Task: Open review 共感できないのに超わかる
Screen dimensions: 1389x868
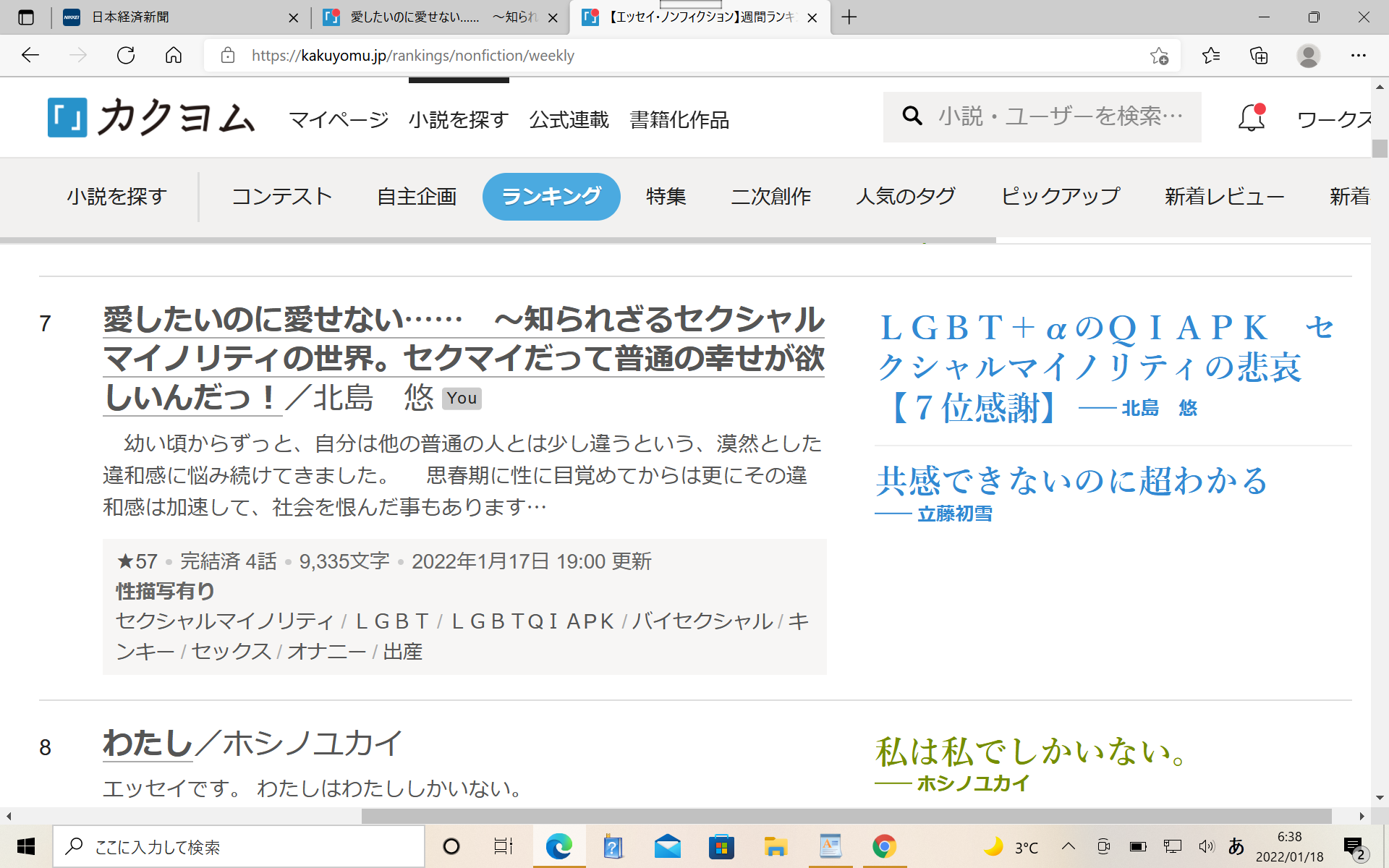Action: point(1071,480)
